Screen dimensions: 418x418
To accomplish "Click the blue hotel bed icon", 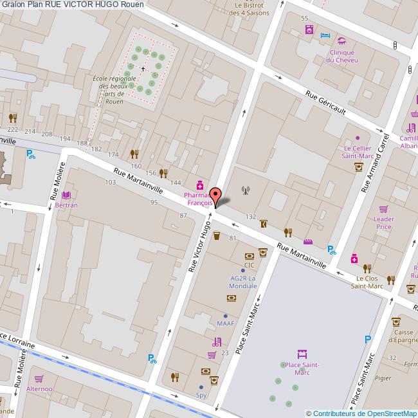I will point(325,35).
